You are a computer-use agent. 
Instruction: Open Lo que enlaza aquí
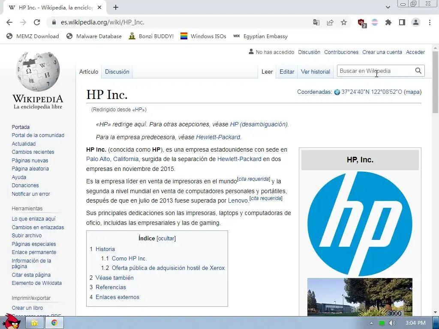click(33, 219)
